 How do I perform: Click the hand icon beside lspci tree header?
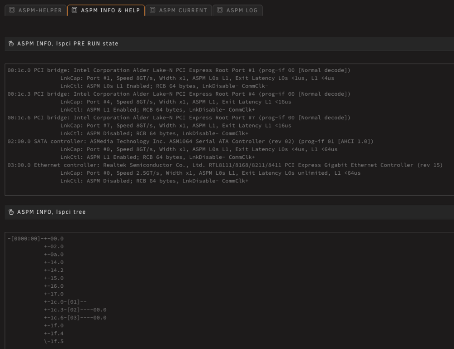click(11, 212)
